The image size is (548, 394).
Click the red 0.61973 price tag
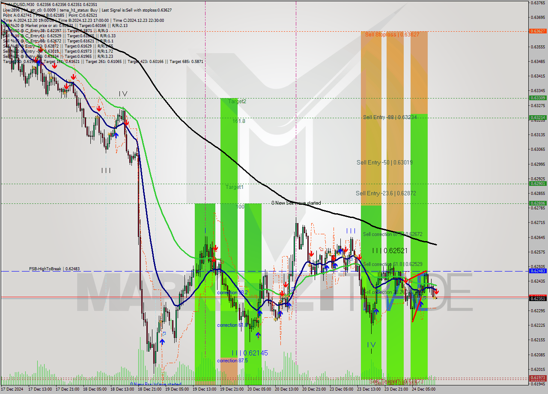(538, 378)
